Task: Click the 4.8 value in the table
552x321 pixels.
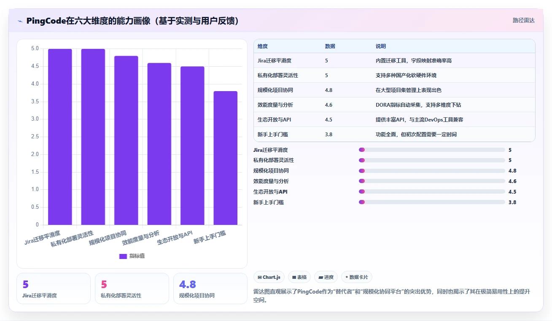Action: pyautogui.click(x=329, y=90)
